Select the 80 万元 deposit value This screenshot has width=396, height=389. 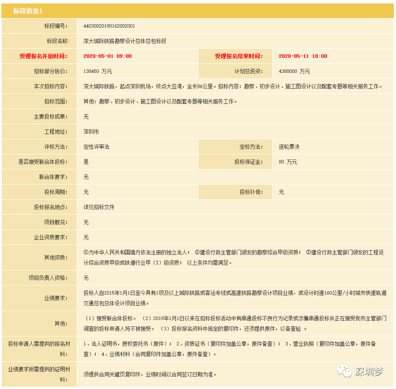[288, 162]
